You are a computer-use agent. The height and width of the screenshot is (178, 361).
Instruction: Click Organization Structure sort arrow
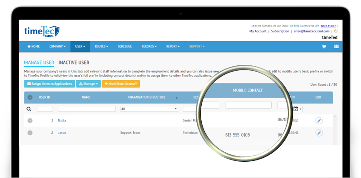pos(176,98)
